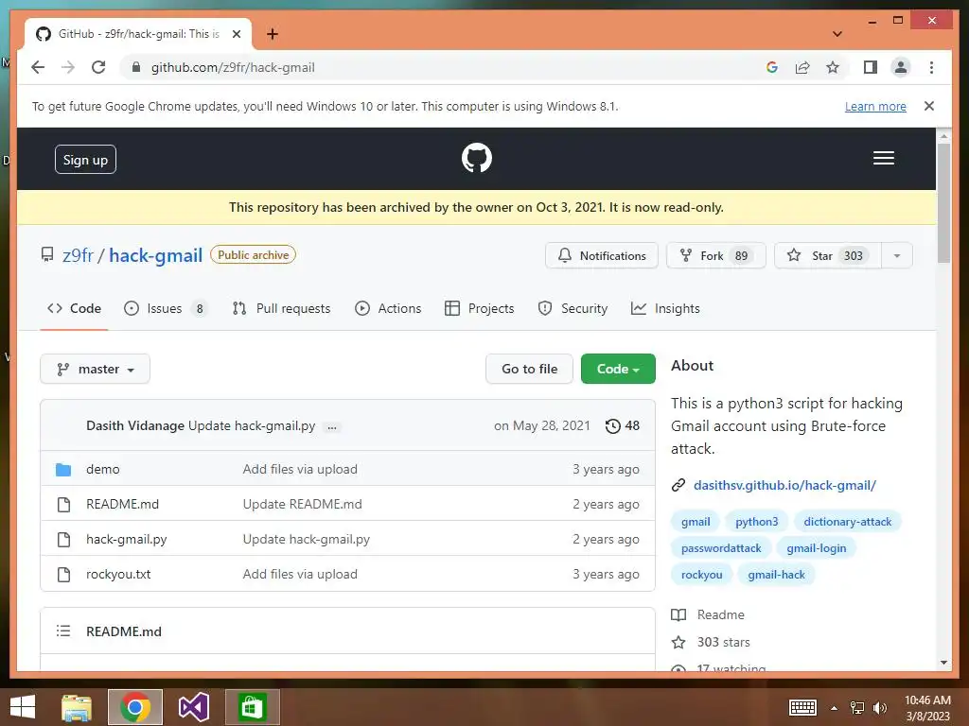Click the link chain icon in About
Image resolution: width=969 pixels, height=726 pixels.
[678, 485]
